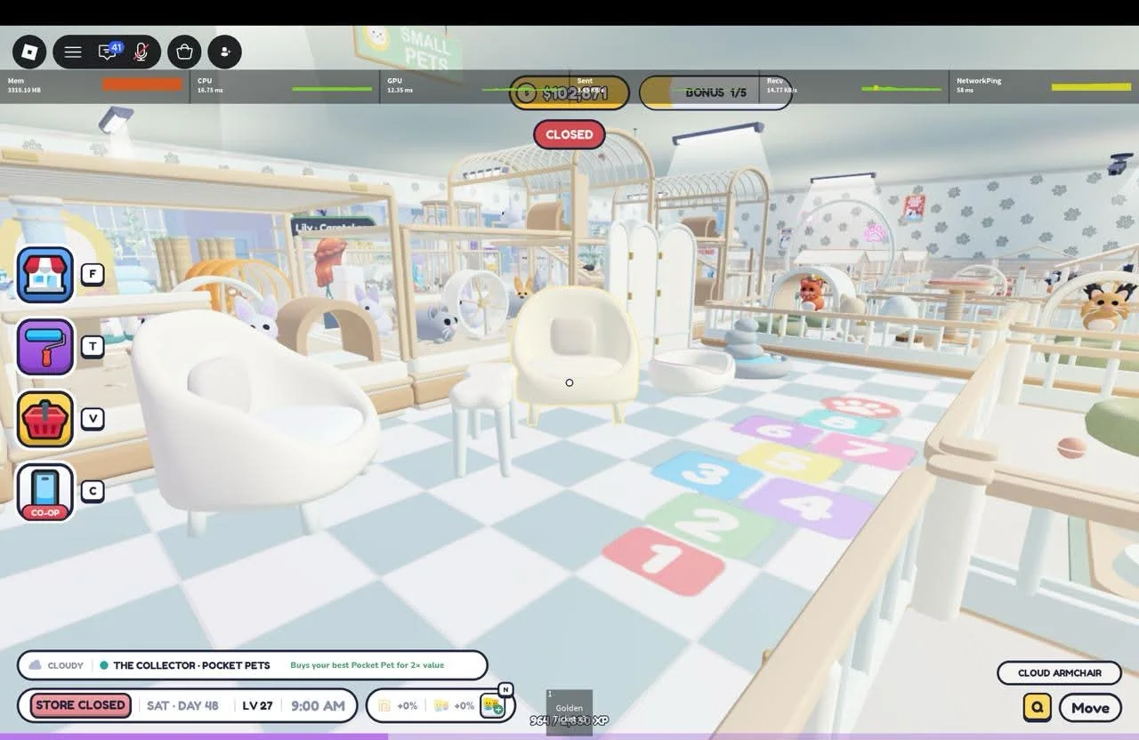
Task: Click the money balance display
Action: tap(569, 92)
